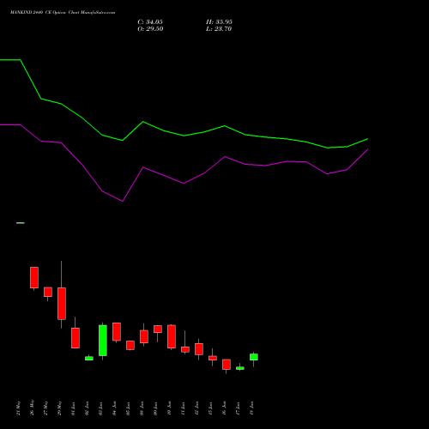This screenshot has width=429, height=429.
Task: Click the red candlestick for 15 Jun
Action: 213,358
